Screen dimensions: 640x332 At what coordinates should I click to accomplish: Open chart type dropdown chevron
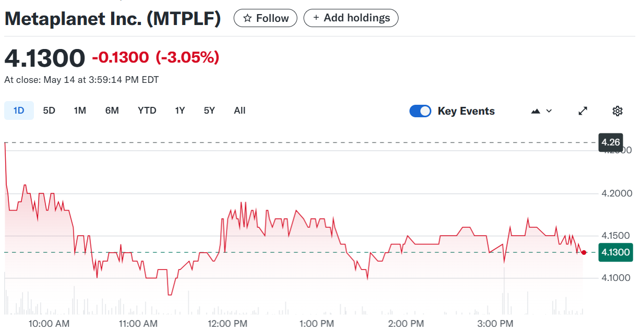click(549, 111)
